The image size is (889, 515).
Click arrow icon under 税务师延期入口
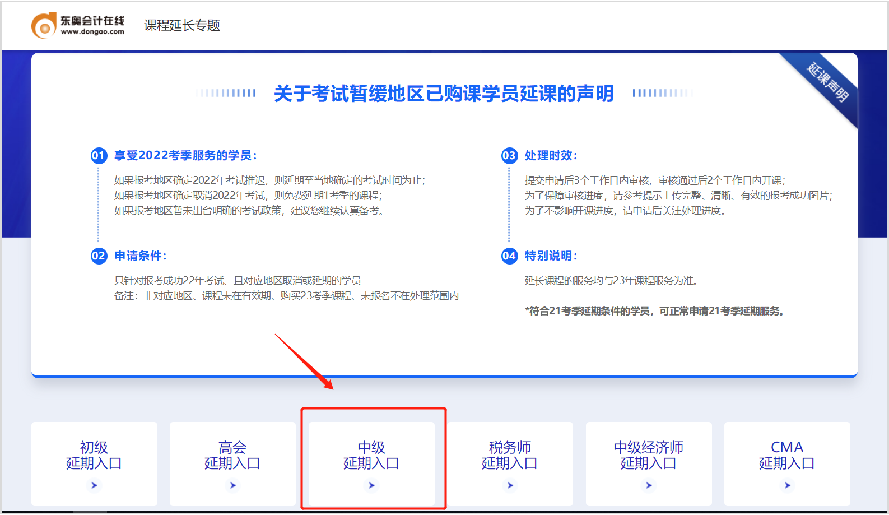point(510,485)
